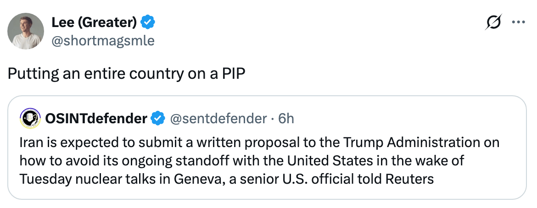
Task: Open the @shortmagsmle handle link
Action: point(103,41)
